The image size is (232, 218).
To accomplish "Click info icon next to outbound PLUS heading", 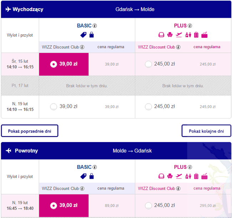I will point(190,26).
